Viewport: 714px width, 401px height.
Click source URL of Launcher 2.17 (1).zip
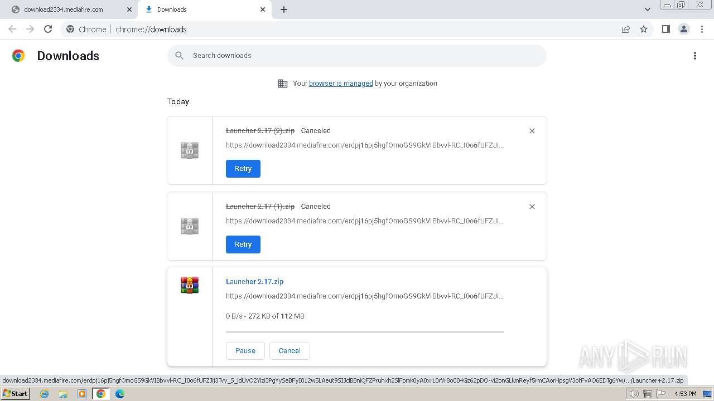tap(364, 221)
